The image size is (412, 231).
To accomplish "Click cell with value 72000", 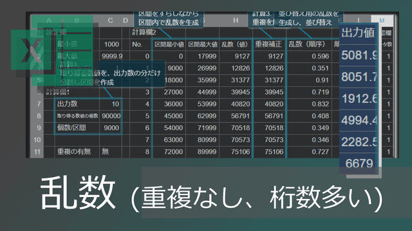I will point(169,151).
